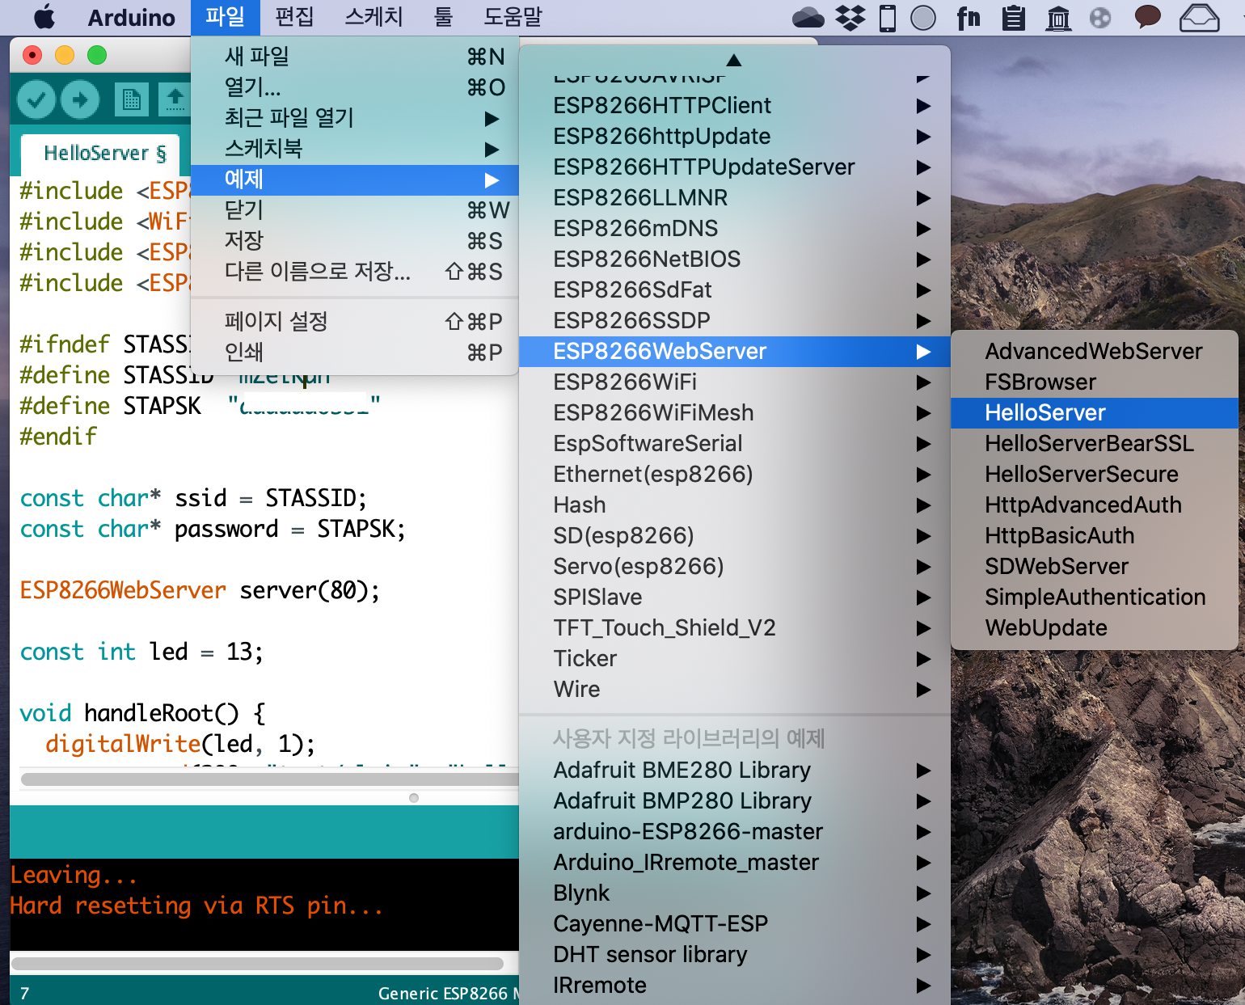Expand the 최근 파일 열기 submenu
The height and width of the screenshot is (1005, 1245).
354,118
